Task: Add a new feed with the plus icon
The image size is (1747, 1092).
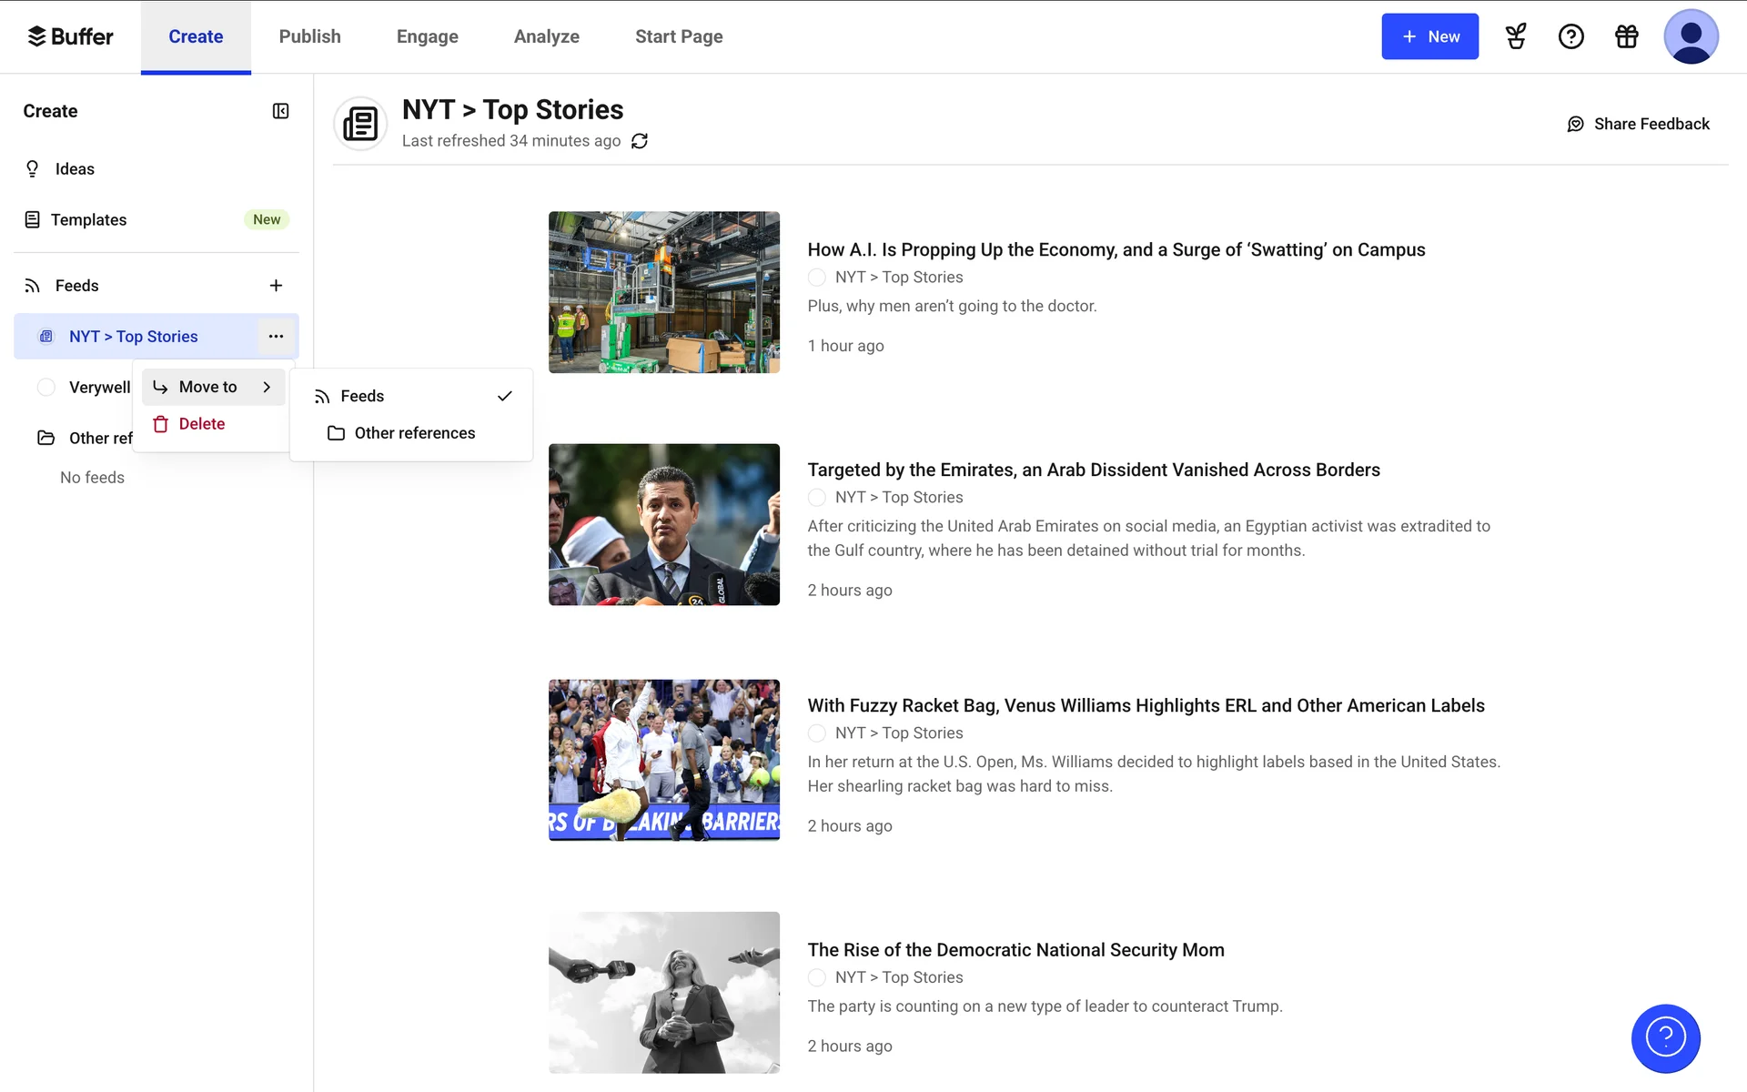Action: pos(276,286)
